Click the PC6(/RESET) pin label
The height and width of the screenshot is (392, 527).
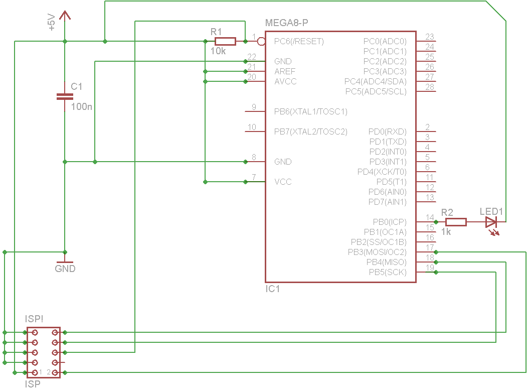tap(299, 41)
